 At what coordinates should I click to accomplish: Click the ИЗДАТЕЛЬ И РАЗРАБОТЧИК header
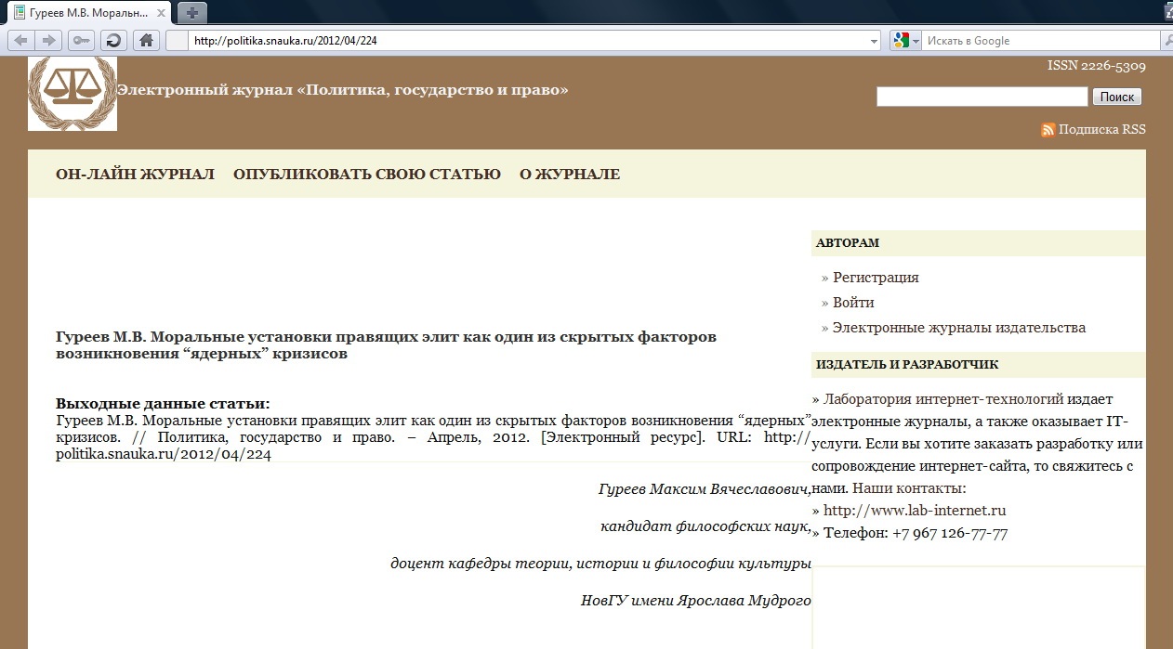(907, 365)
